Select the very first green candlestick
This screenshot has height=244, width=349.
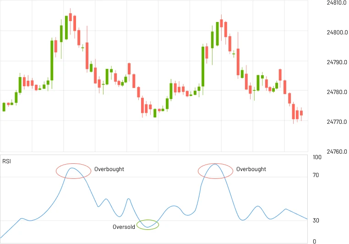tap(4, 107)
